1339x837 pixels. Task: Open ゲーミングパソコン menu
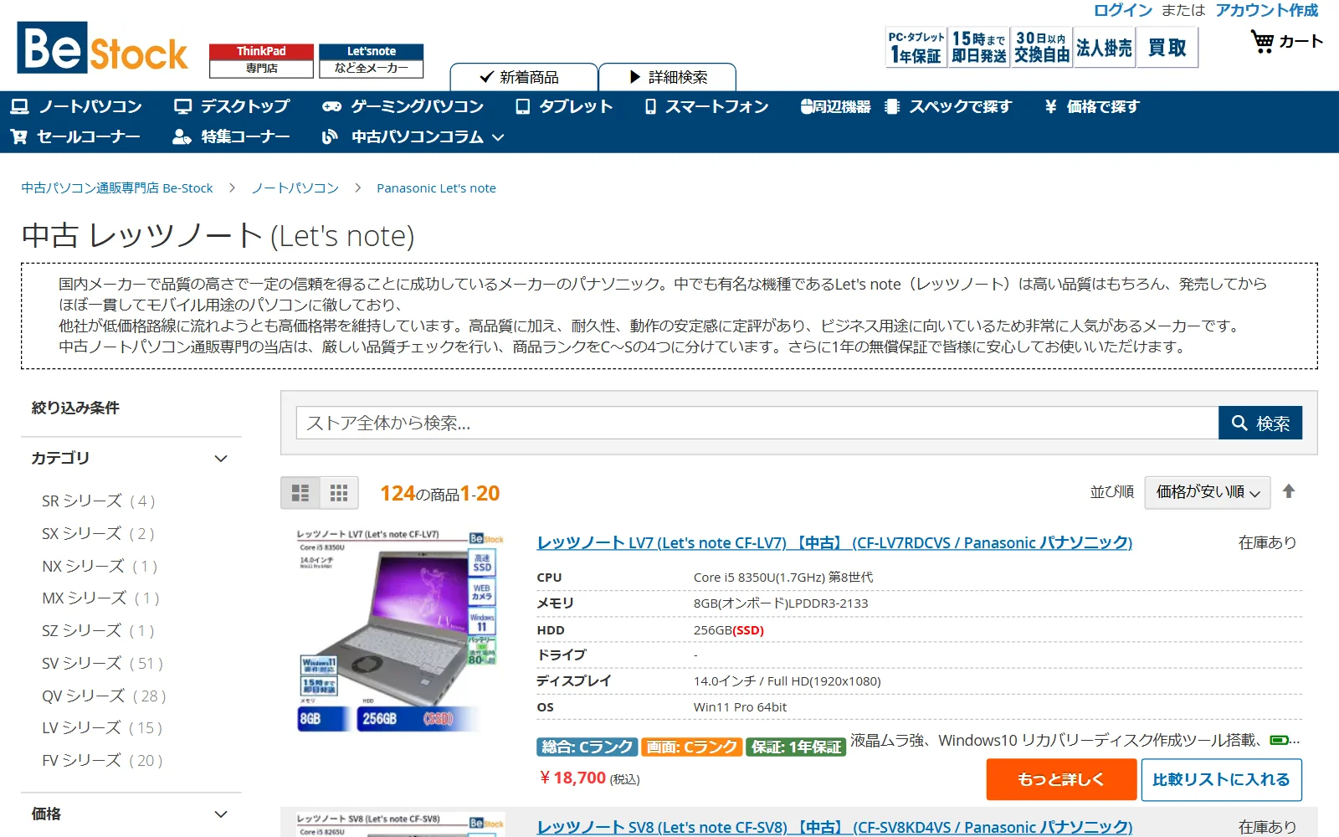403,107
